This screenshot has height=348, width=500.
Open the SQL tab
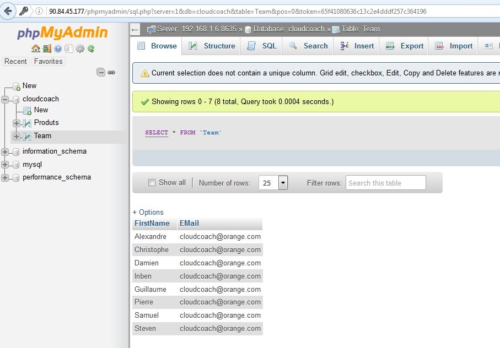(261, 46)
